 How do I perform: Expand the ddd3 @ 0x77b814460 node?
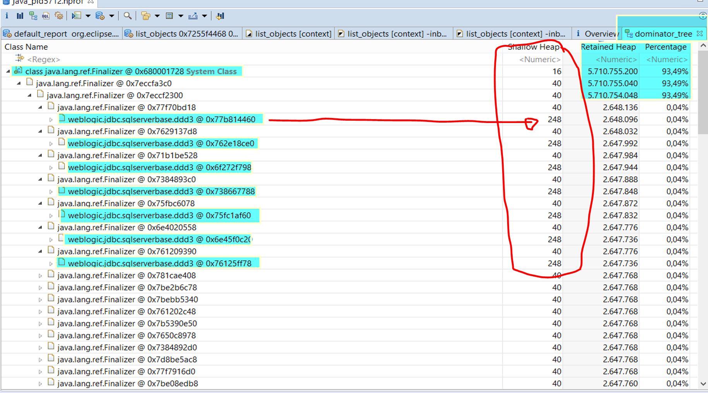pyautogui.click(x=51, y=120)
